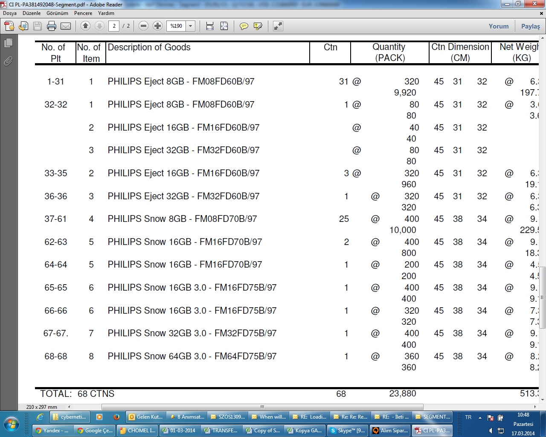This screenshot has width=546, height=437.
Task: Switch to Gelen Kutusu Outlook taskbar button
Action: click(x=146, y=417)
